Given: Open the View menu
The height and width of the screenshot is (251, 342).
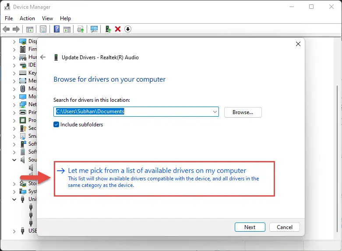Looking at the screenshot, I should point(47,18).
